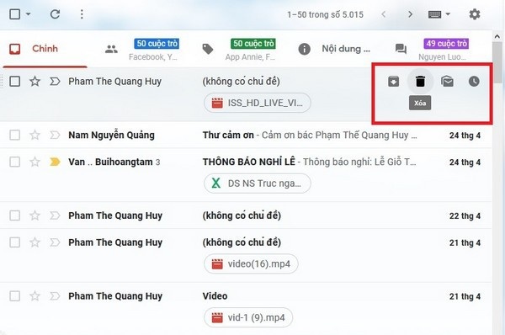Star the first Pham The Quang Huy email
This screenshot has width=505, height=335.
pyautogui.click(x=35, y=82)
